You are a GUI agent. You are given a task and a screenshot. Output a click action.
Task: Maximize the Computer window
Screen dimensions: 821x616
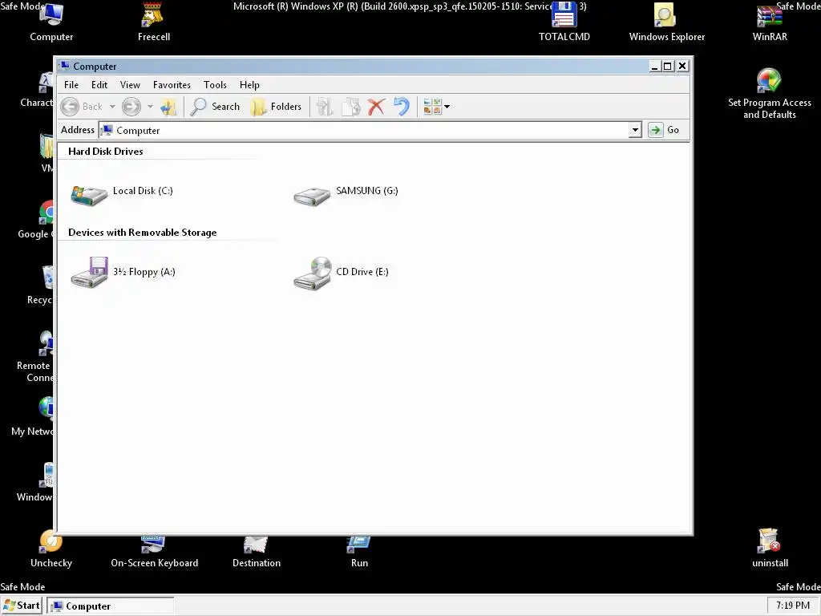[x=667, y=66]
